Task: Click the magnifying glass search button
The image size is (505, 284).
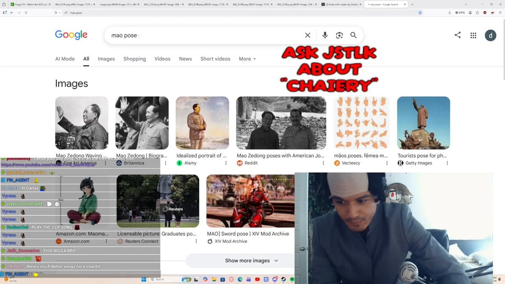Action: (353, 35)
